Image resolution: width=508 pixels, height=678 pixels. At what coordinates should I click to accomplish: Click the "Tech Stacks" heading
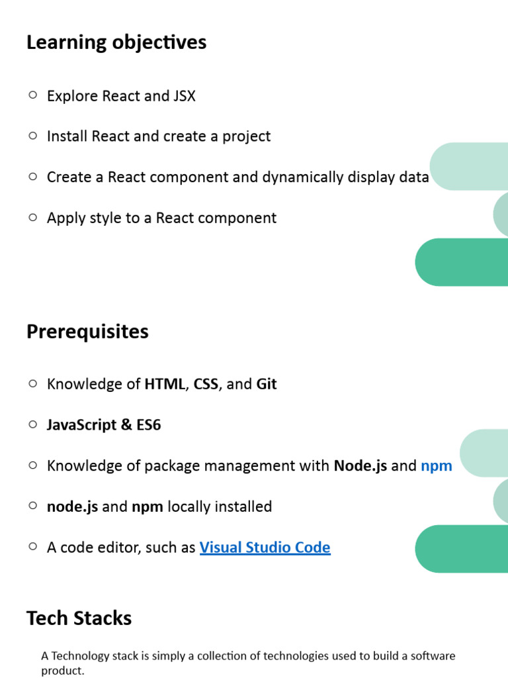point(79,618)
